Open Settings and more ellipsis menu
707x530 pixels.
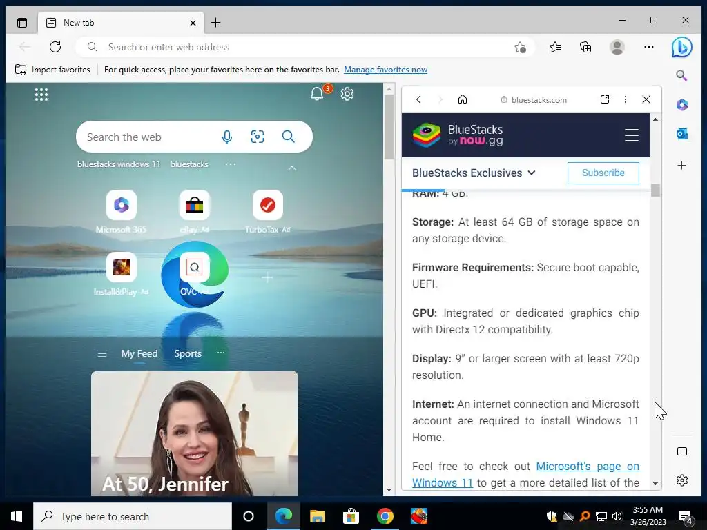(x=649, y=47)
